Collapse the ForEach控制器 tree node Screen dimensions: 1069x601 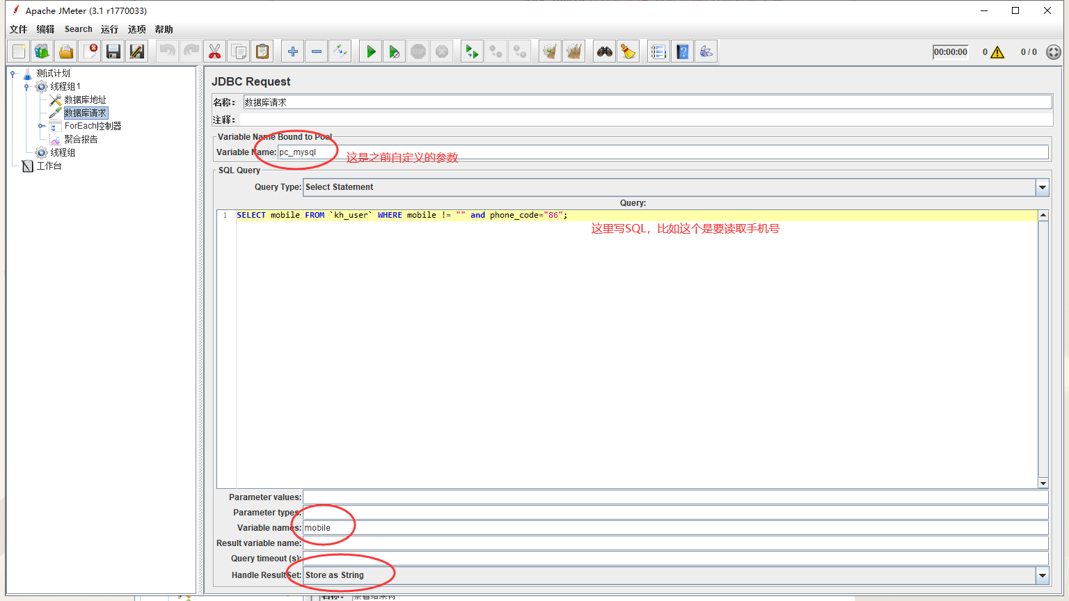(x=42, y=126)
